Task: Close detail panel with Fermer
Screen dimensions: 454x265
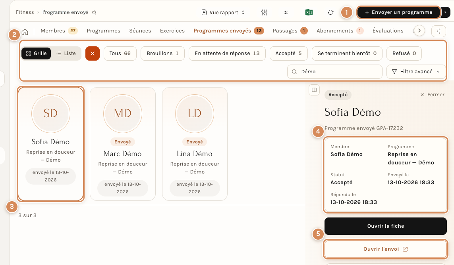Action: [432, 95]
